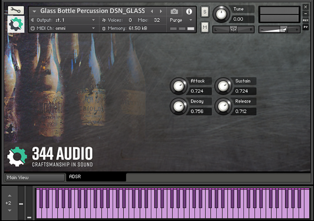Screen dimensions: 314x221
Task: Click the Decay value 0.756
Action: [x=199, y=111]
